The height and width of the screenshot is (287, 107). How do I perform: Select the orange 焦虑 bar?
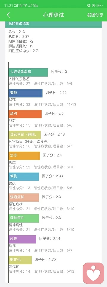pos(24,156)
